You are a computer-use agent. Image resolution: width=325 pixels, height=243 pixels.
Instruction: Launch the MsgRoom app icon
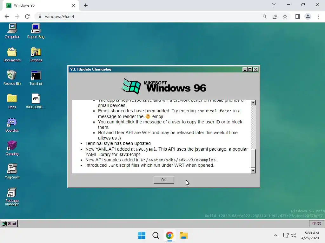pos(12,171)
